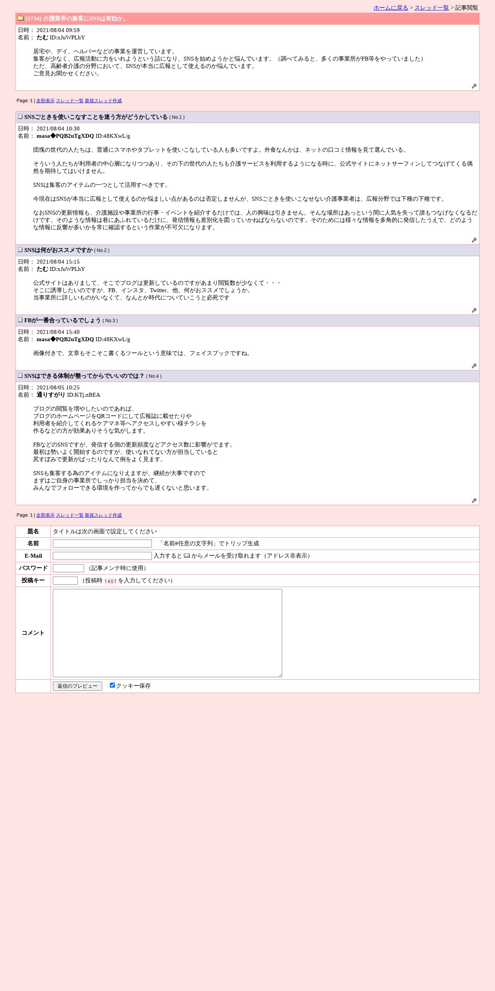Screen dimensions: 495x991
Task: Click document icon of reply No.4 title
Action: click(20, 375)
